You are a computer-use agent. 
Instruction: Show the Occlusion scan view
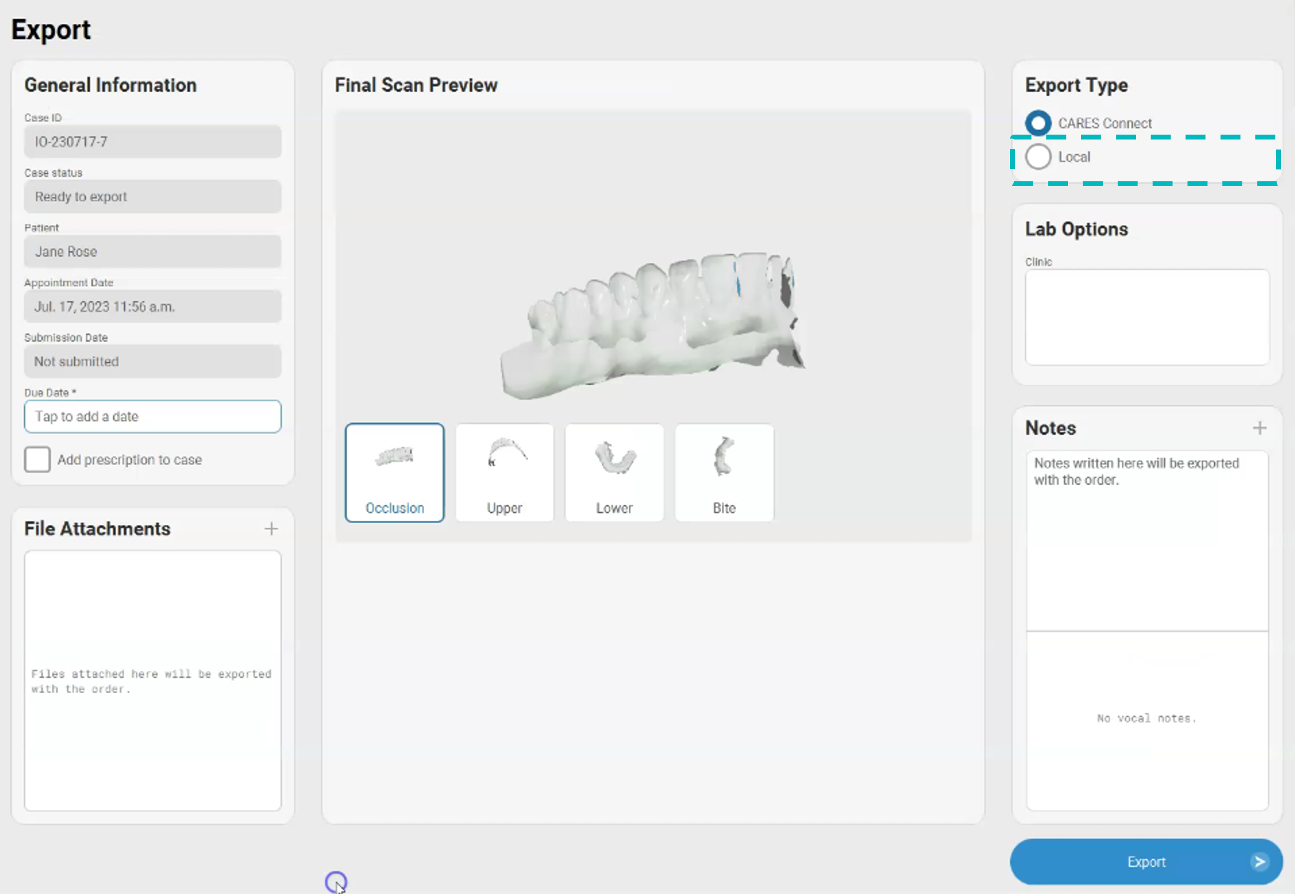395,473
